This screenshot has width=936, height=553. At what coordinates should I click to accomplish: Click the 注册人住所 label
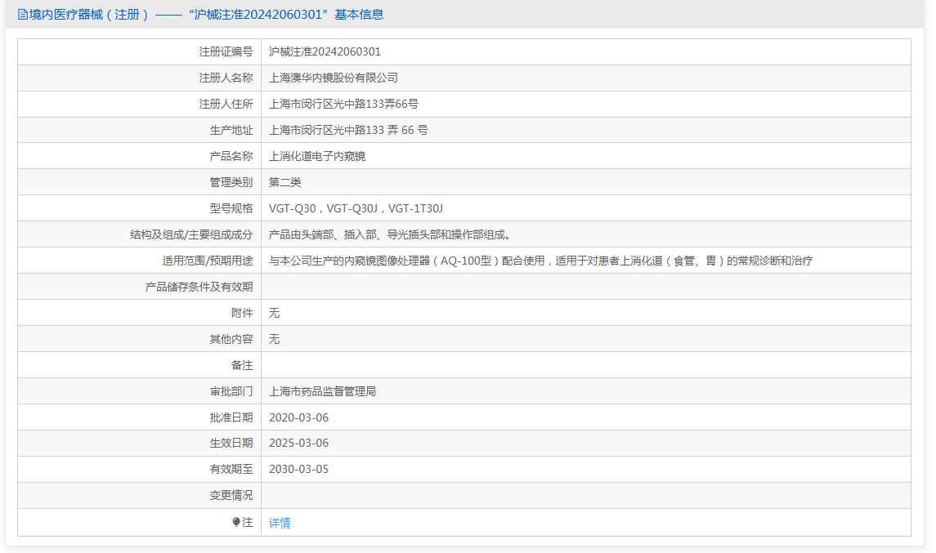point(226,104)
